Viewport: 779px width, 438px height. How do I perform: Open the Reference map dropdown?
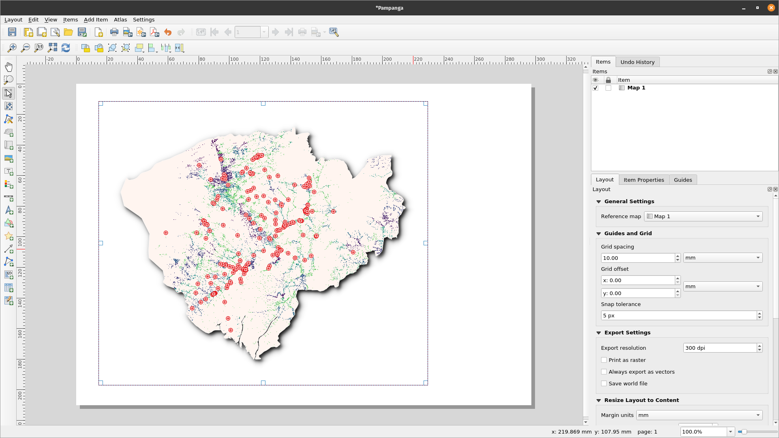pos(703,217)
